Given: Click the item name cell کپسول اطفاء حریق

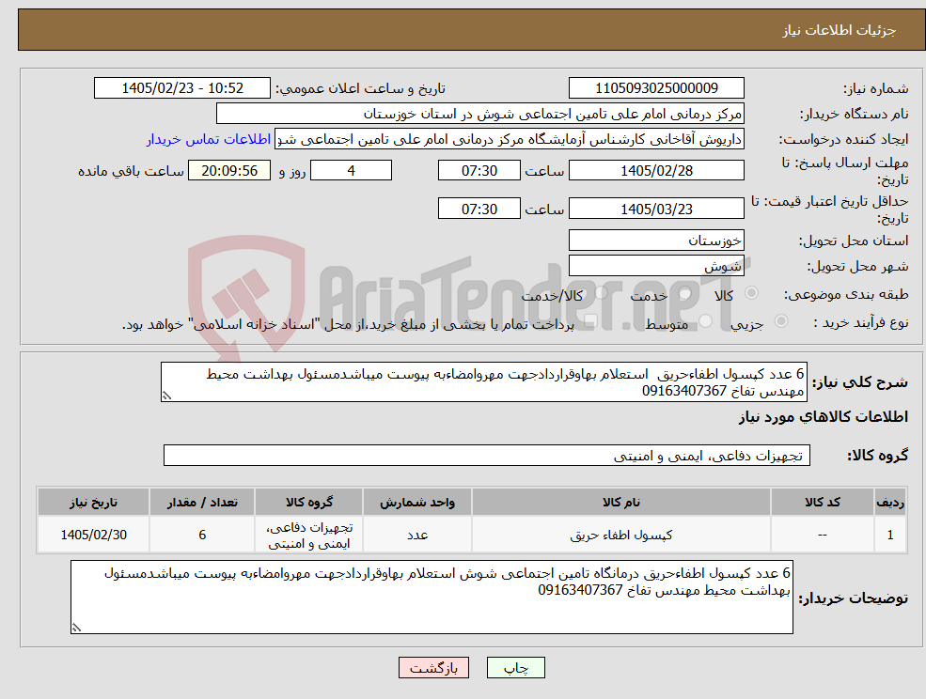Looking at the screenshot, I should tap(620, 535).
